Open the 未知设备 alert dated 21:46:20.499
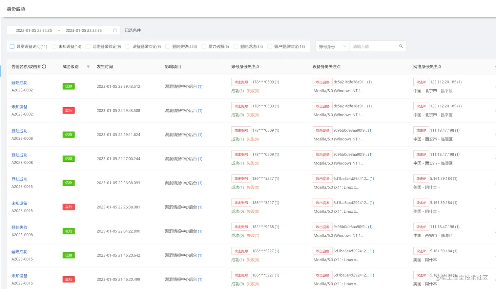Viewport: 496px width, 289px height. click(x=19, y=276)
